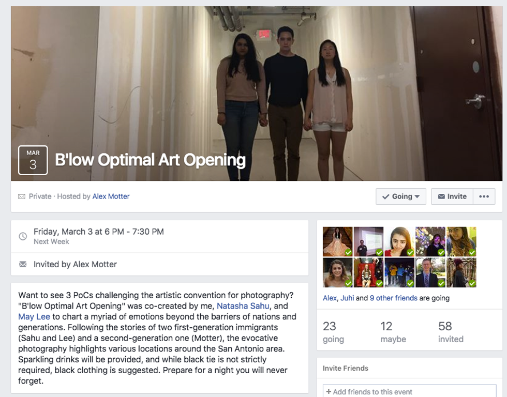This screenshot has width=507, height=397.
Task: Open the three-dots more options menu
Action: click(x=484, y=196)
